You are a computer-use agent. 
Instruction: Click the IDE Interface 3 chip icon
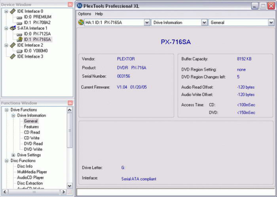pos(13,56)
